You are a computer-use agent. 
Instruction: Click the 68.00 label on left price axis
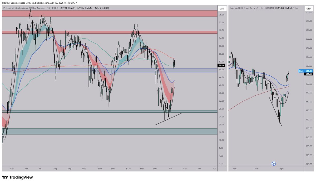[222, 30]
